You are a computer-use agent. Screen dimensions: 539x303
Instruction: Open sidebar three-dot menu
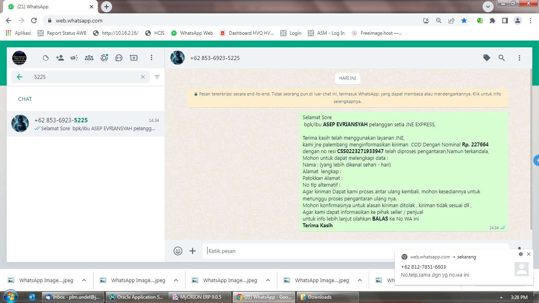point(151,58)
